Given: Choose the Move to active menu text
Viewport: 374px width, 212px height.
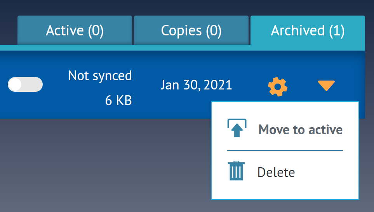Looking at the screenshot, I should 300,130.
